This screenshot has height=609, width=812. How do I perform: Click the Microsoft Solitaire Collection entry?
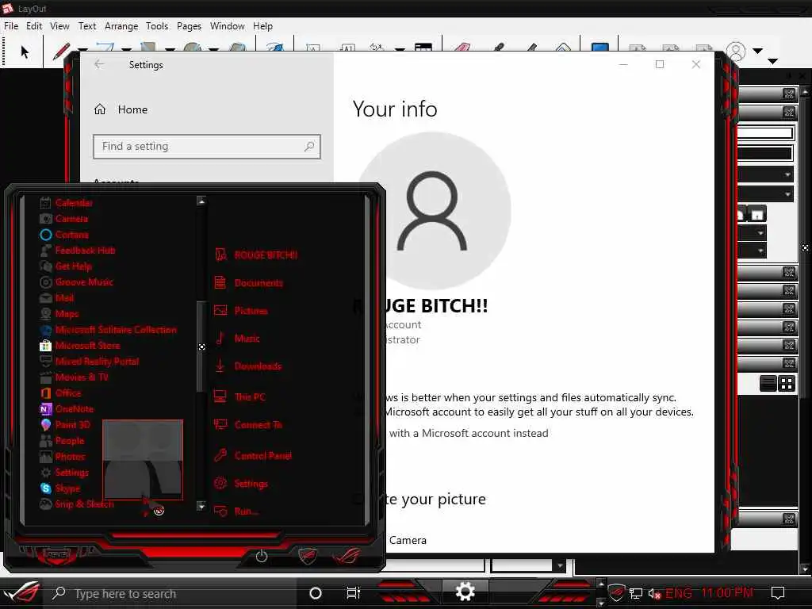(108, 330)
